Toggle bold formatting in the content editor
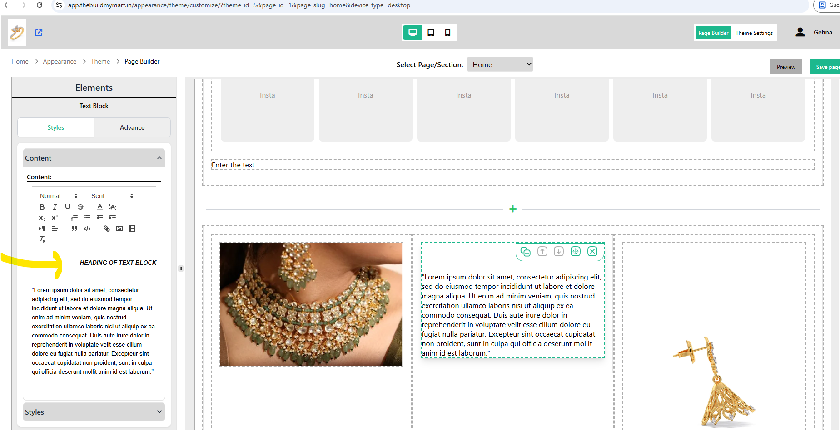840x430 pixels. point(42,207)
